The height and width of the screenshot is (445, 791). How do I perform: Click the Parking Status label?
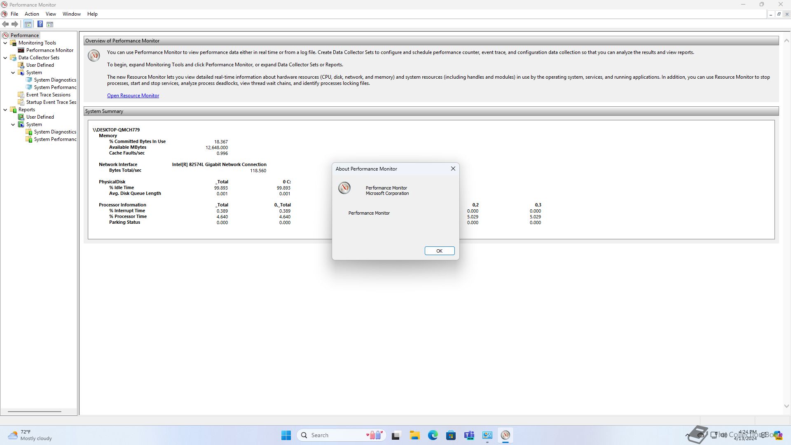tap(124, 222)
